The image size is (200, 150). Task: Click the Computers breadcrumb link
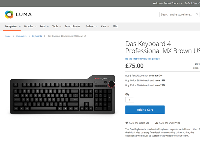(x=21, y=36)
